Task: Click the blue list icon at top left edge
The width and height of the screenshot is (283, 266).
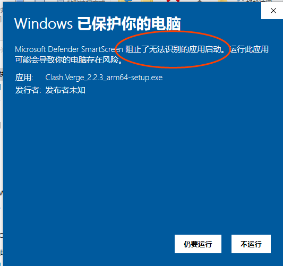Action: point(20,1)
